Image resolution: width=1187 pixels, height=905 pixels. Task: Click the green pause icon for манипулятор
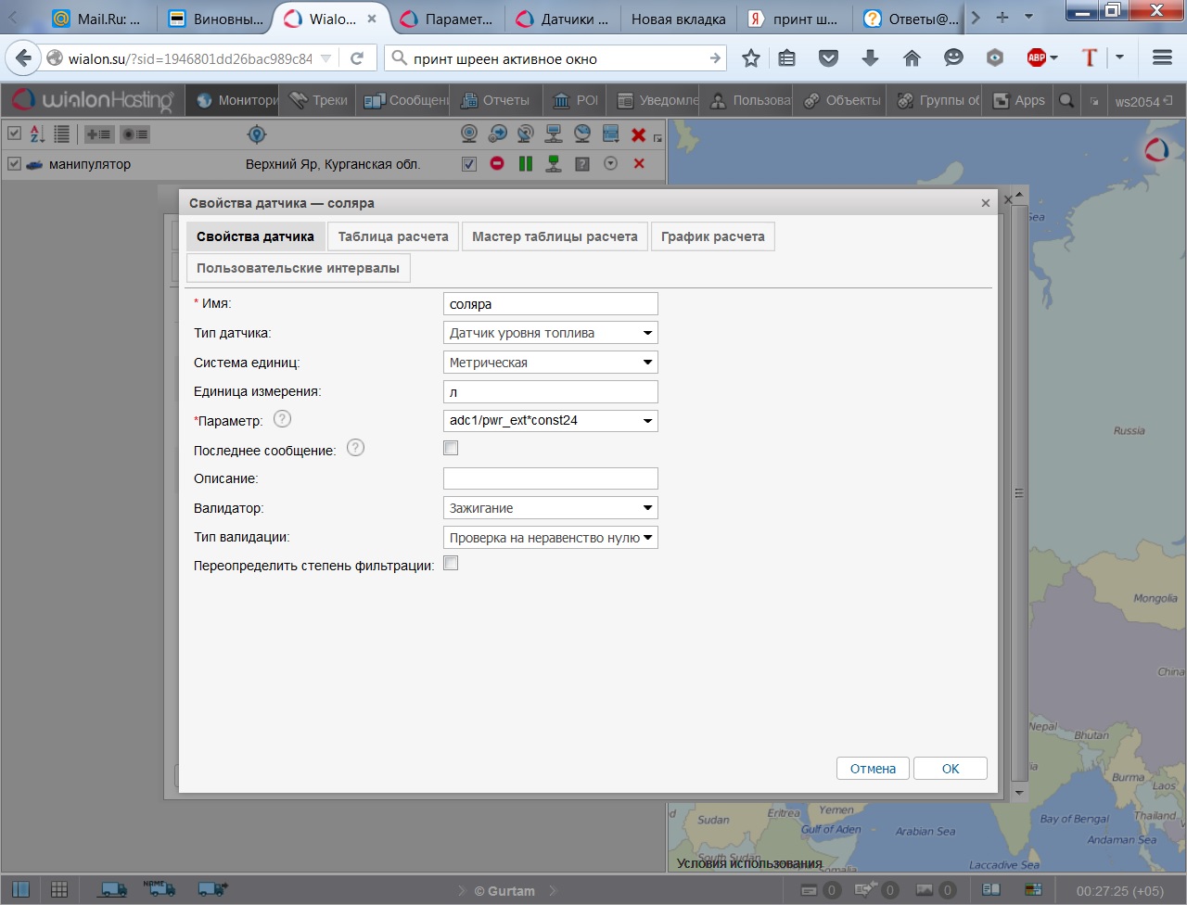click(526, 164)
